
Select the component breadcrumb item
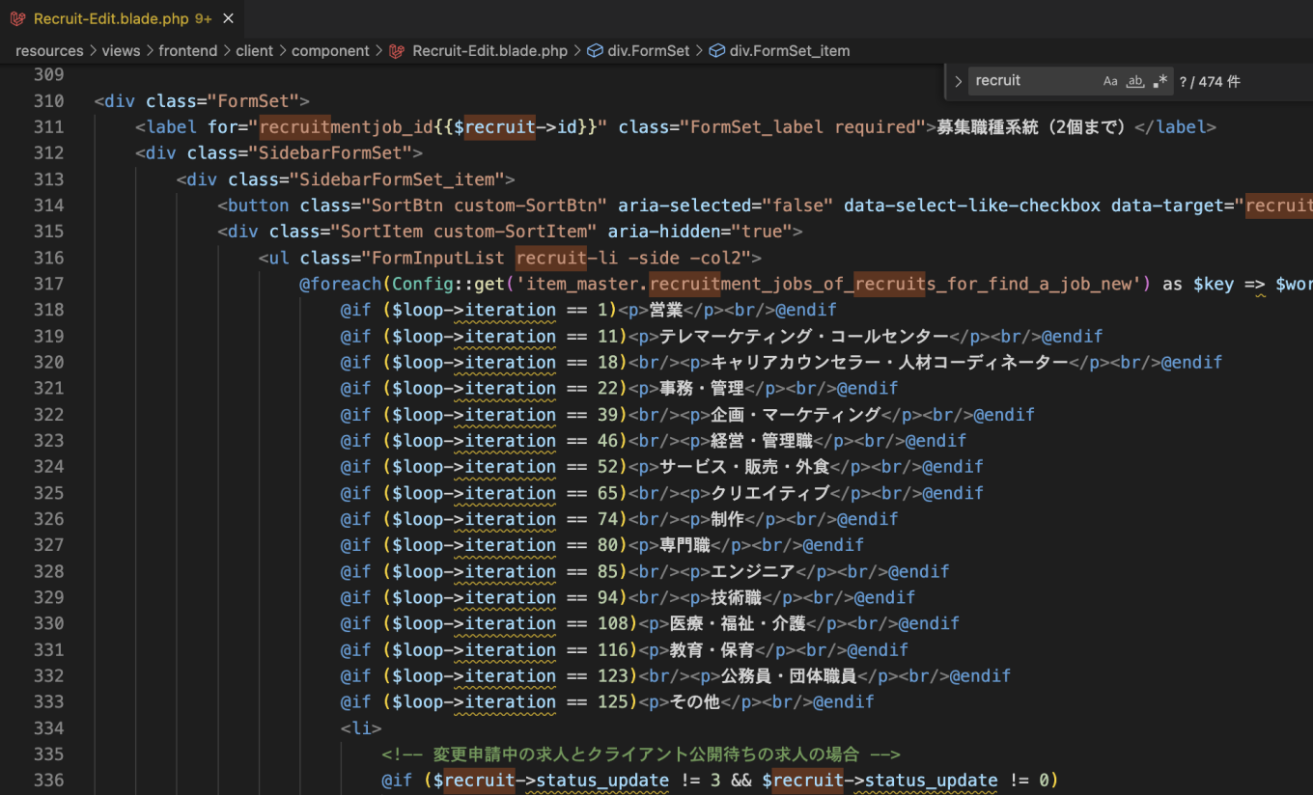[330, 50]
